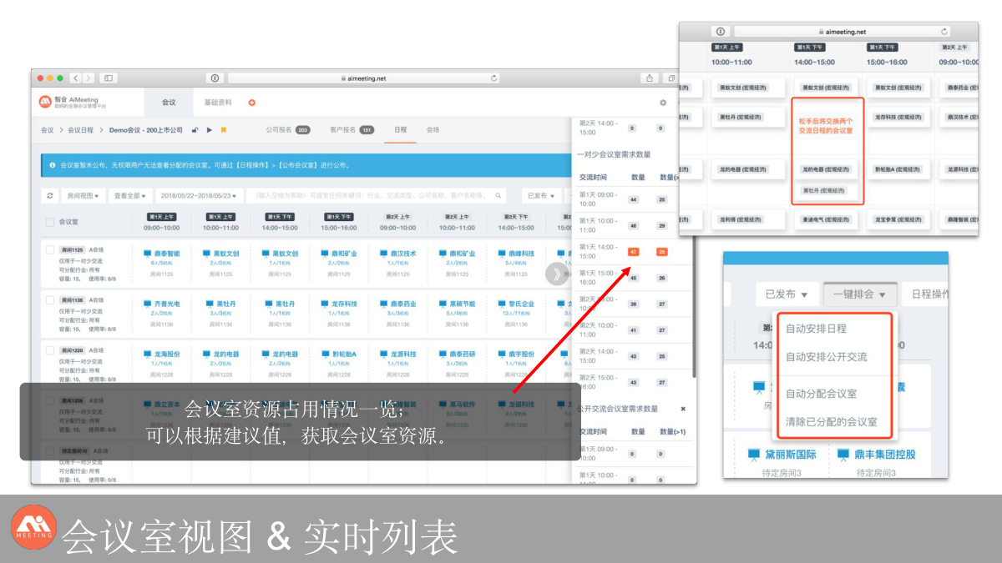The width and height of the screenshot is (1002, 563).
Task: Select the 会场 tab
Action: pyautogui.click(x=433, y=130)
